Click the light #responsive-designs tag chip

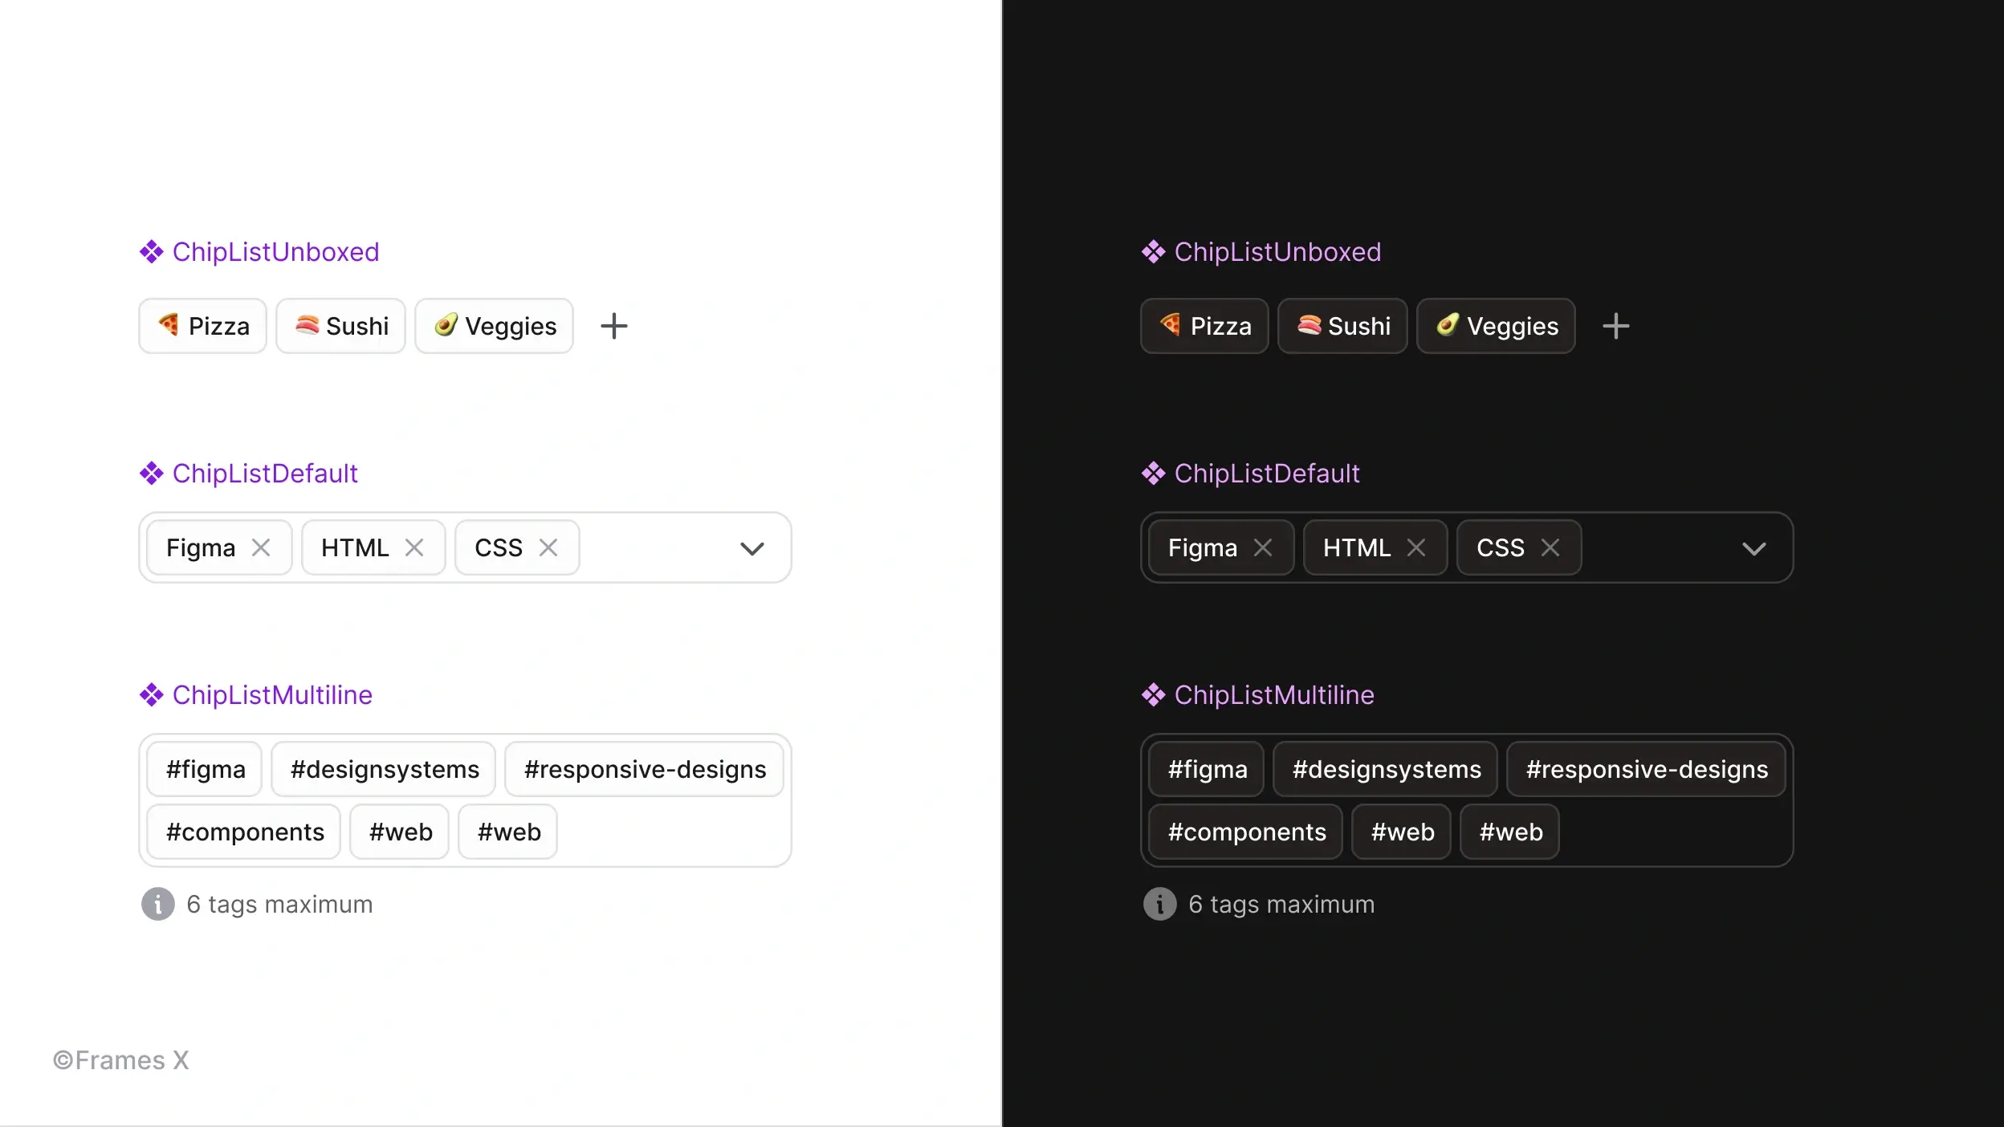644,769
